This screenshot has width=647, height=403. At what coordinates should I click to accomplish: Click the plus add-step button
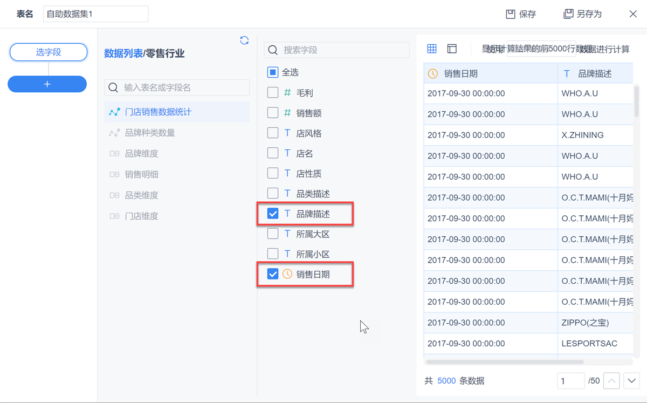click(x=47, y=84)
